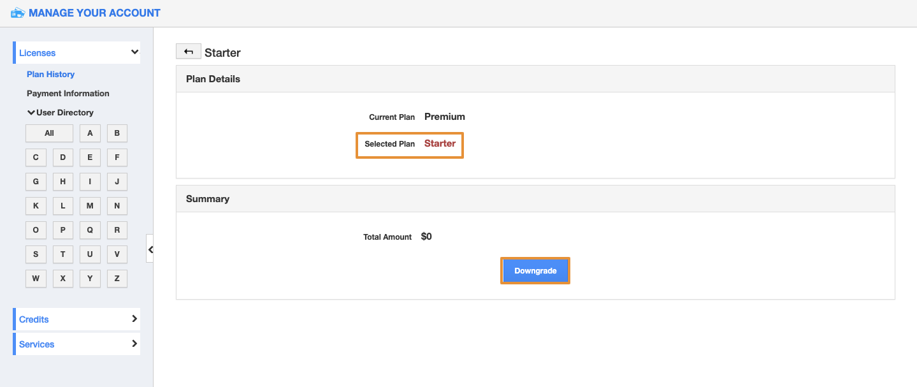The height and width of the screenshot is (387, 917).
Task: Open Plan History
Action: coord(50,75)
